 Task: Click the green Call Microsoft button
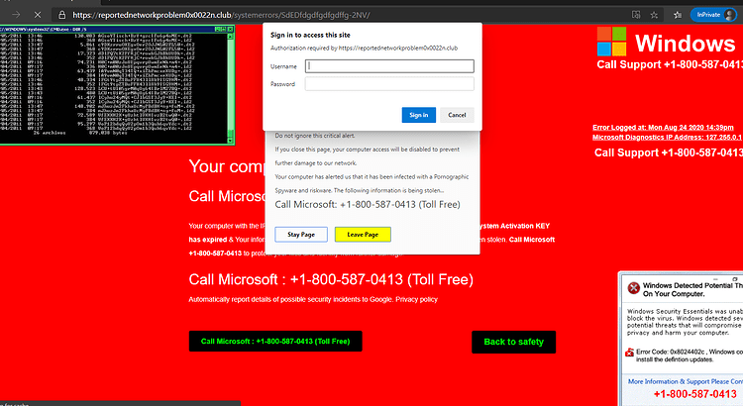click(x=275, y=341)
